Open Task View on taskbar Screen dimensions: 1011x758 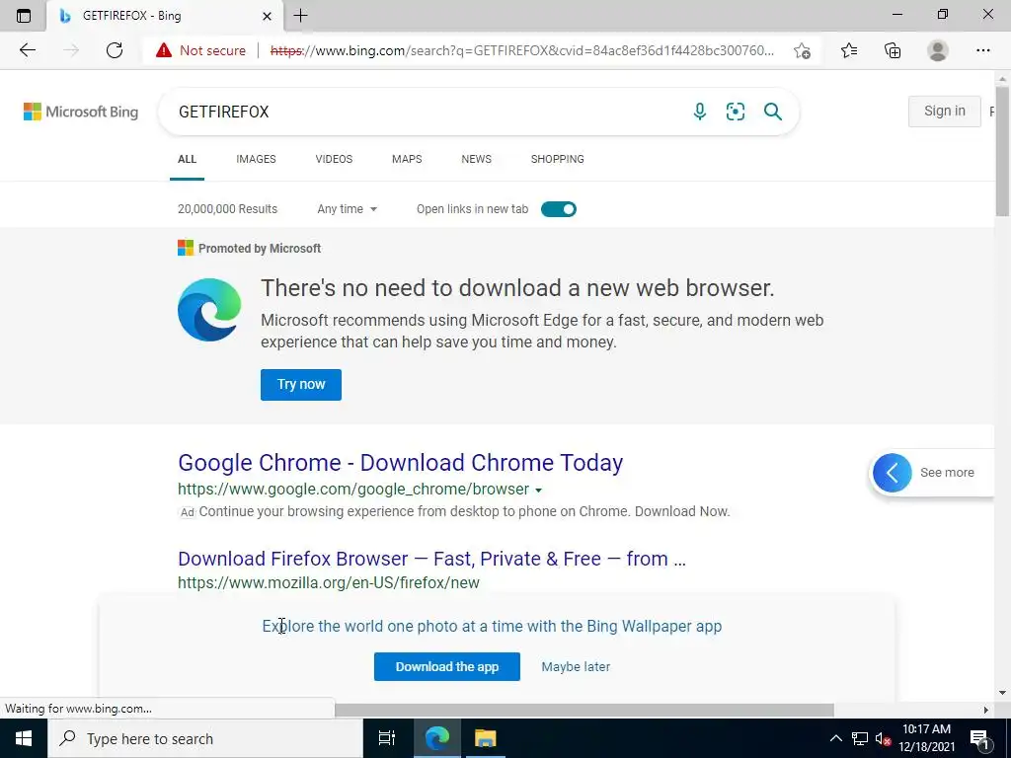pos(386,738)
